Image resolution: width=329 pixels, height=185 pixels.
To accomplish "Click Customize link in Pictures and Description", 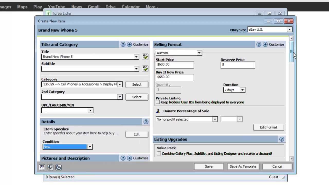I will 141,158.
